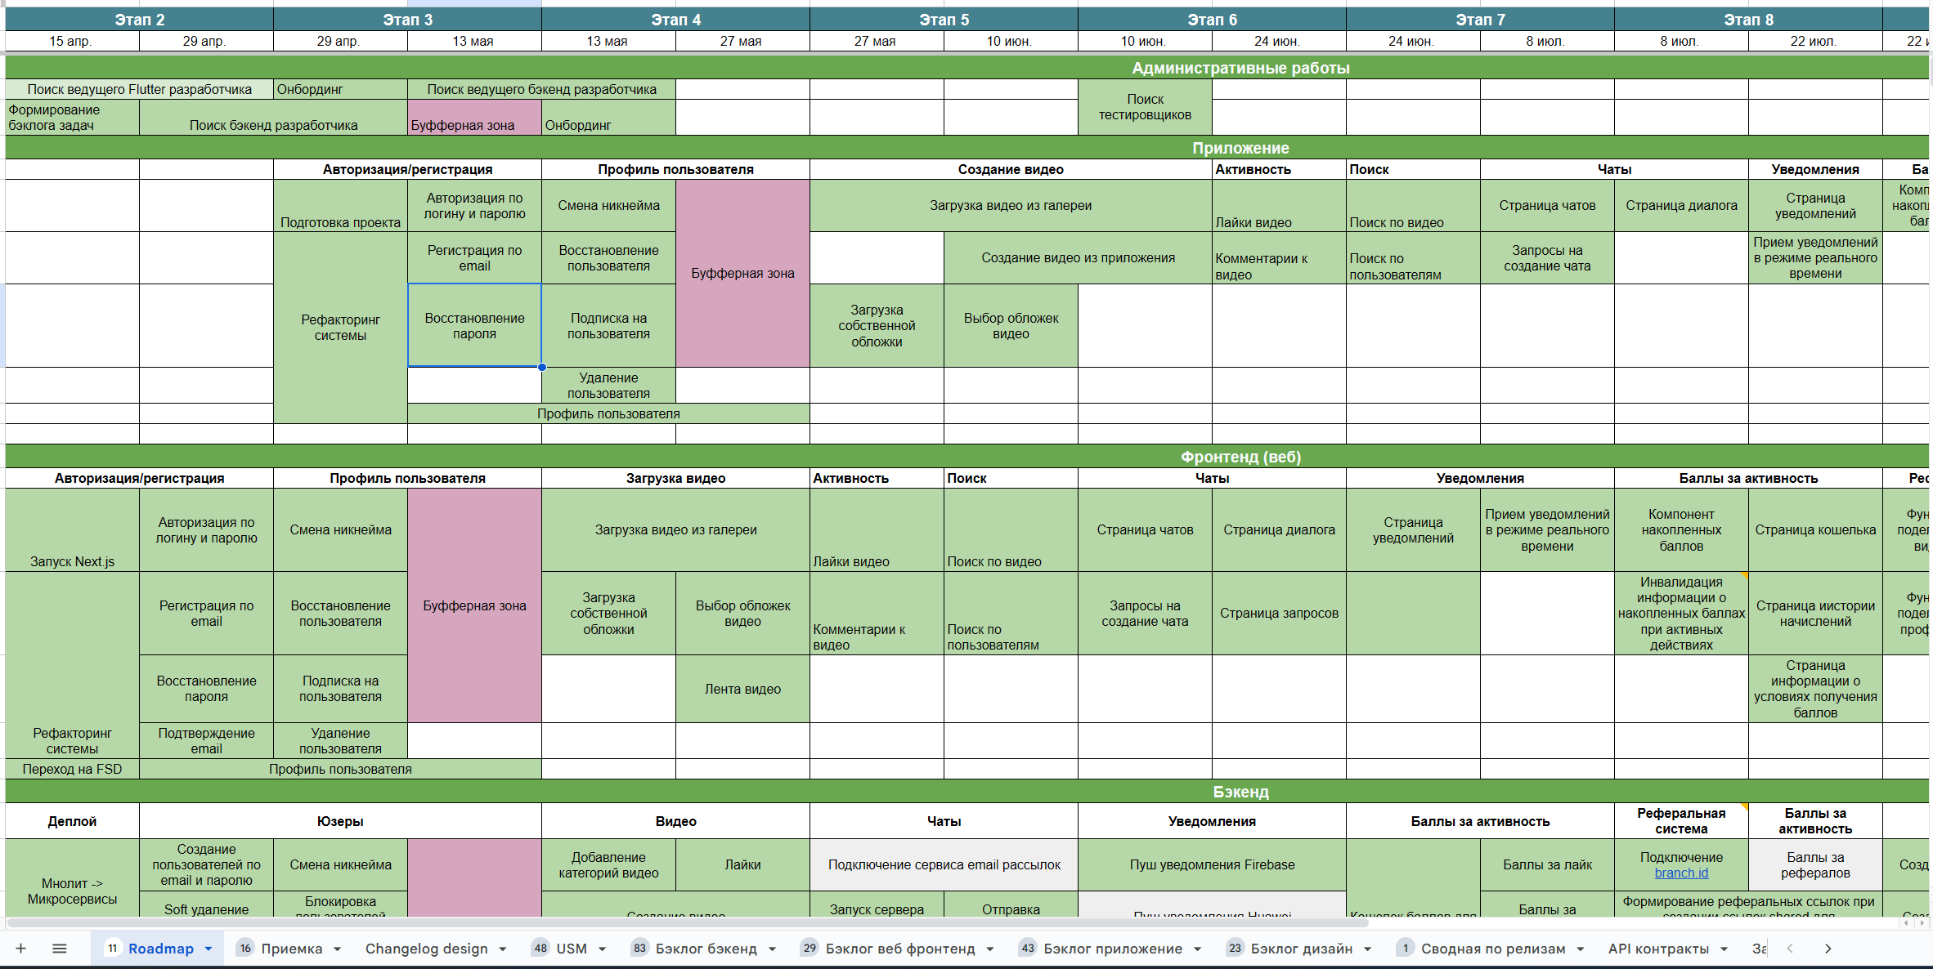Select the Этап 5 header cell
Screen dimensions: 1933x969
coord(944,20)
